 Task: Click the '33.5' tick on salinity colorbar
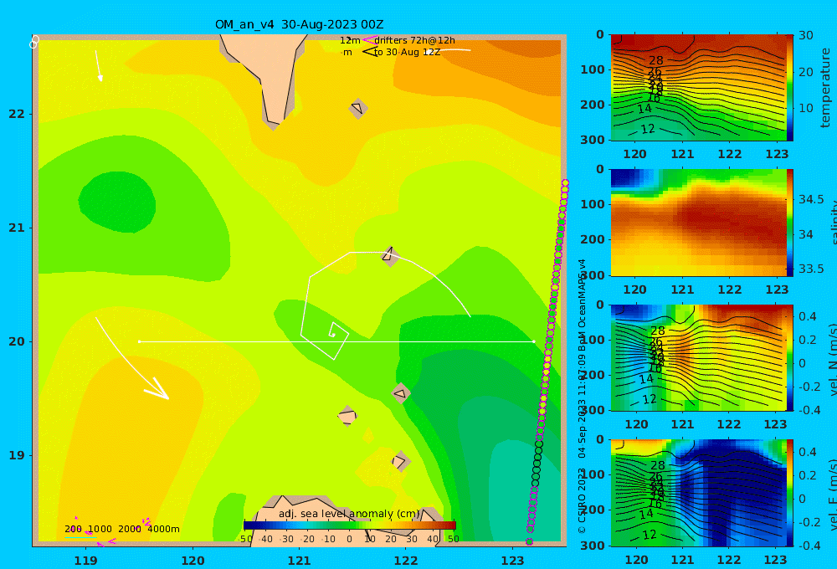click(x=811, y=269)
